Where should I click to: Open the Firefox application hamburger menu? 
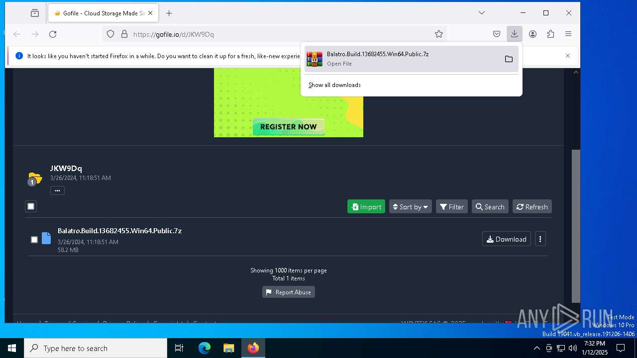pyautogui.click(x=568, y=34)
